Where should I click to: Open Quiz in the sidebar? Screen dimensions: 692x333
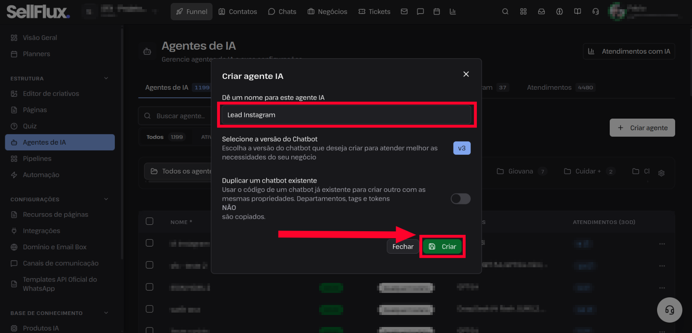[x=60, y=126]
